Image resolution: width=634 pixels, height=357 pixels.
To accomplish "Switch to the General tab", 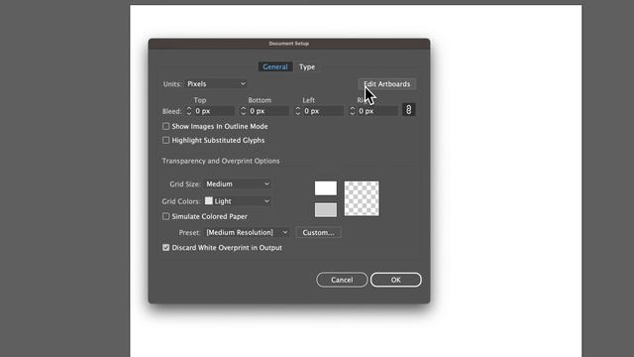I will point(275,66).
